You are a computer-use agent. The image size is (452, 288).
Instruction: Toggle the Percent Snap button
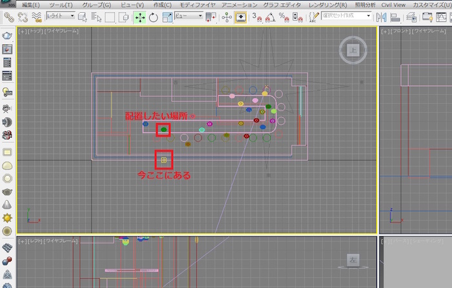click(282, 16)
